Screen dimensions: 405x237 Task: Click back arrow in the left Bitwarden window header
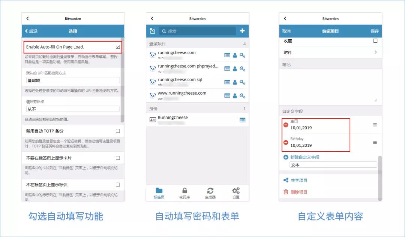(x=28, y=19)
